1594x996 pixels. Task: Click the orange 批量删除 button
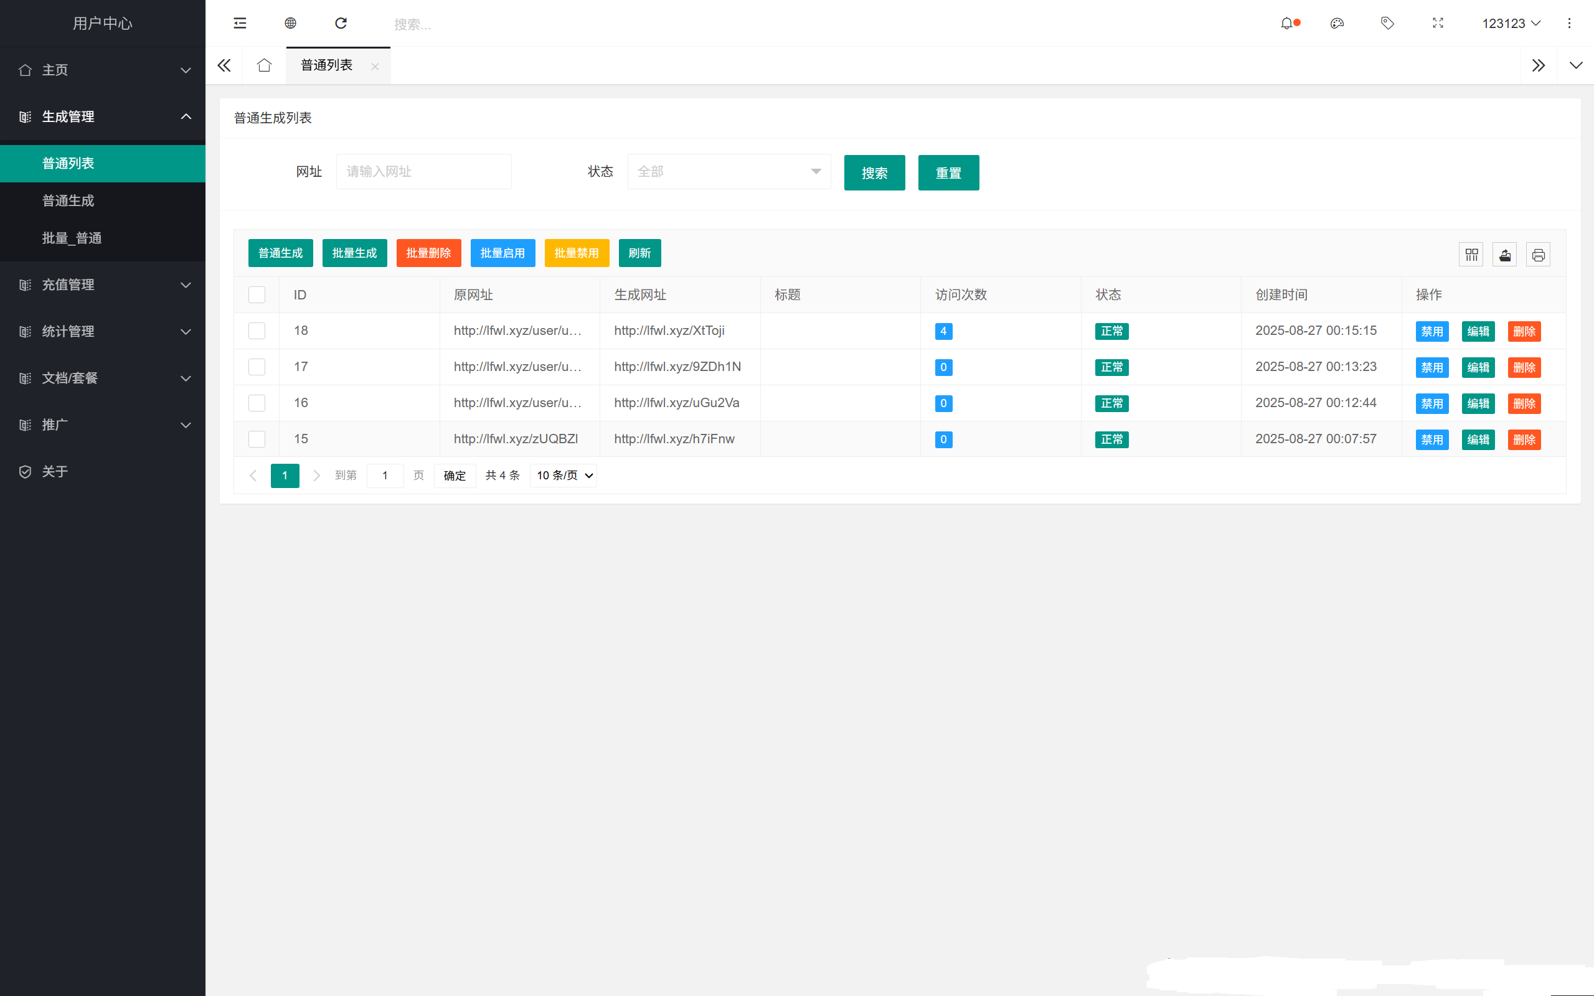(428, 253)
